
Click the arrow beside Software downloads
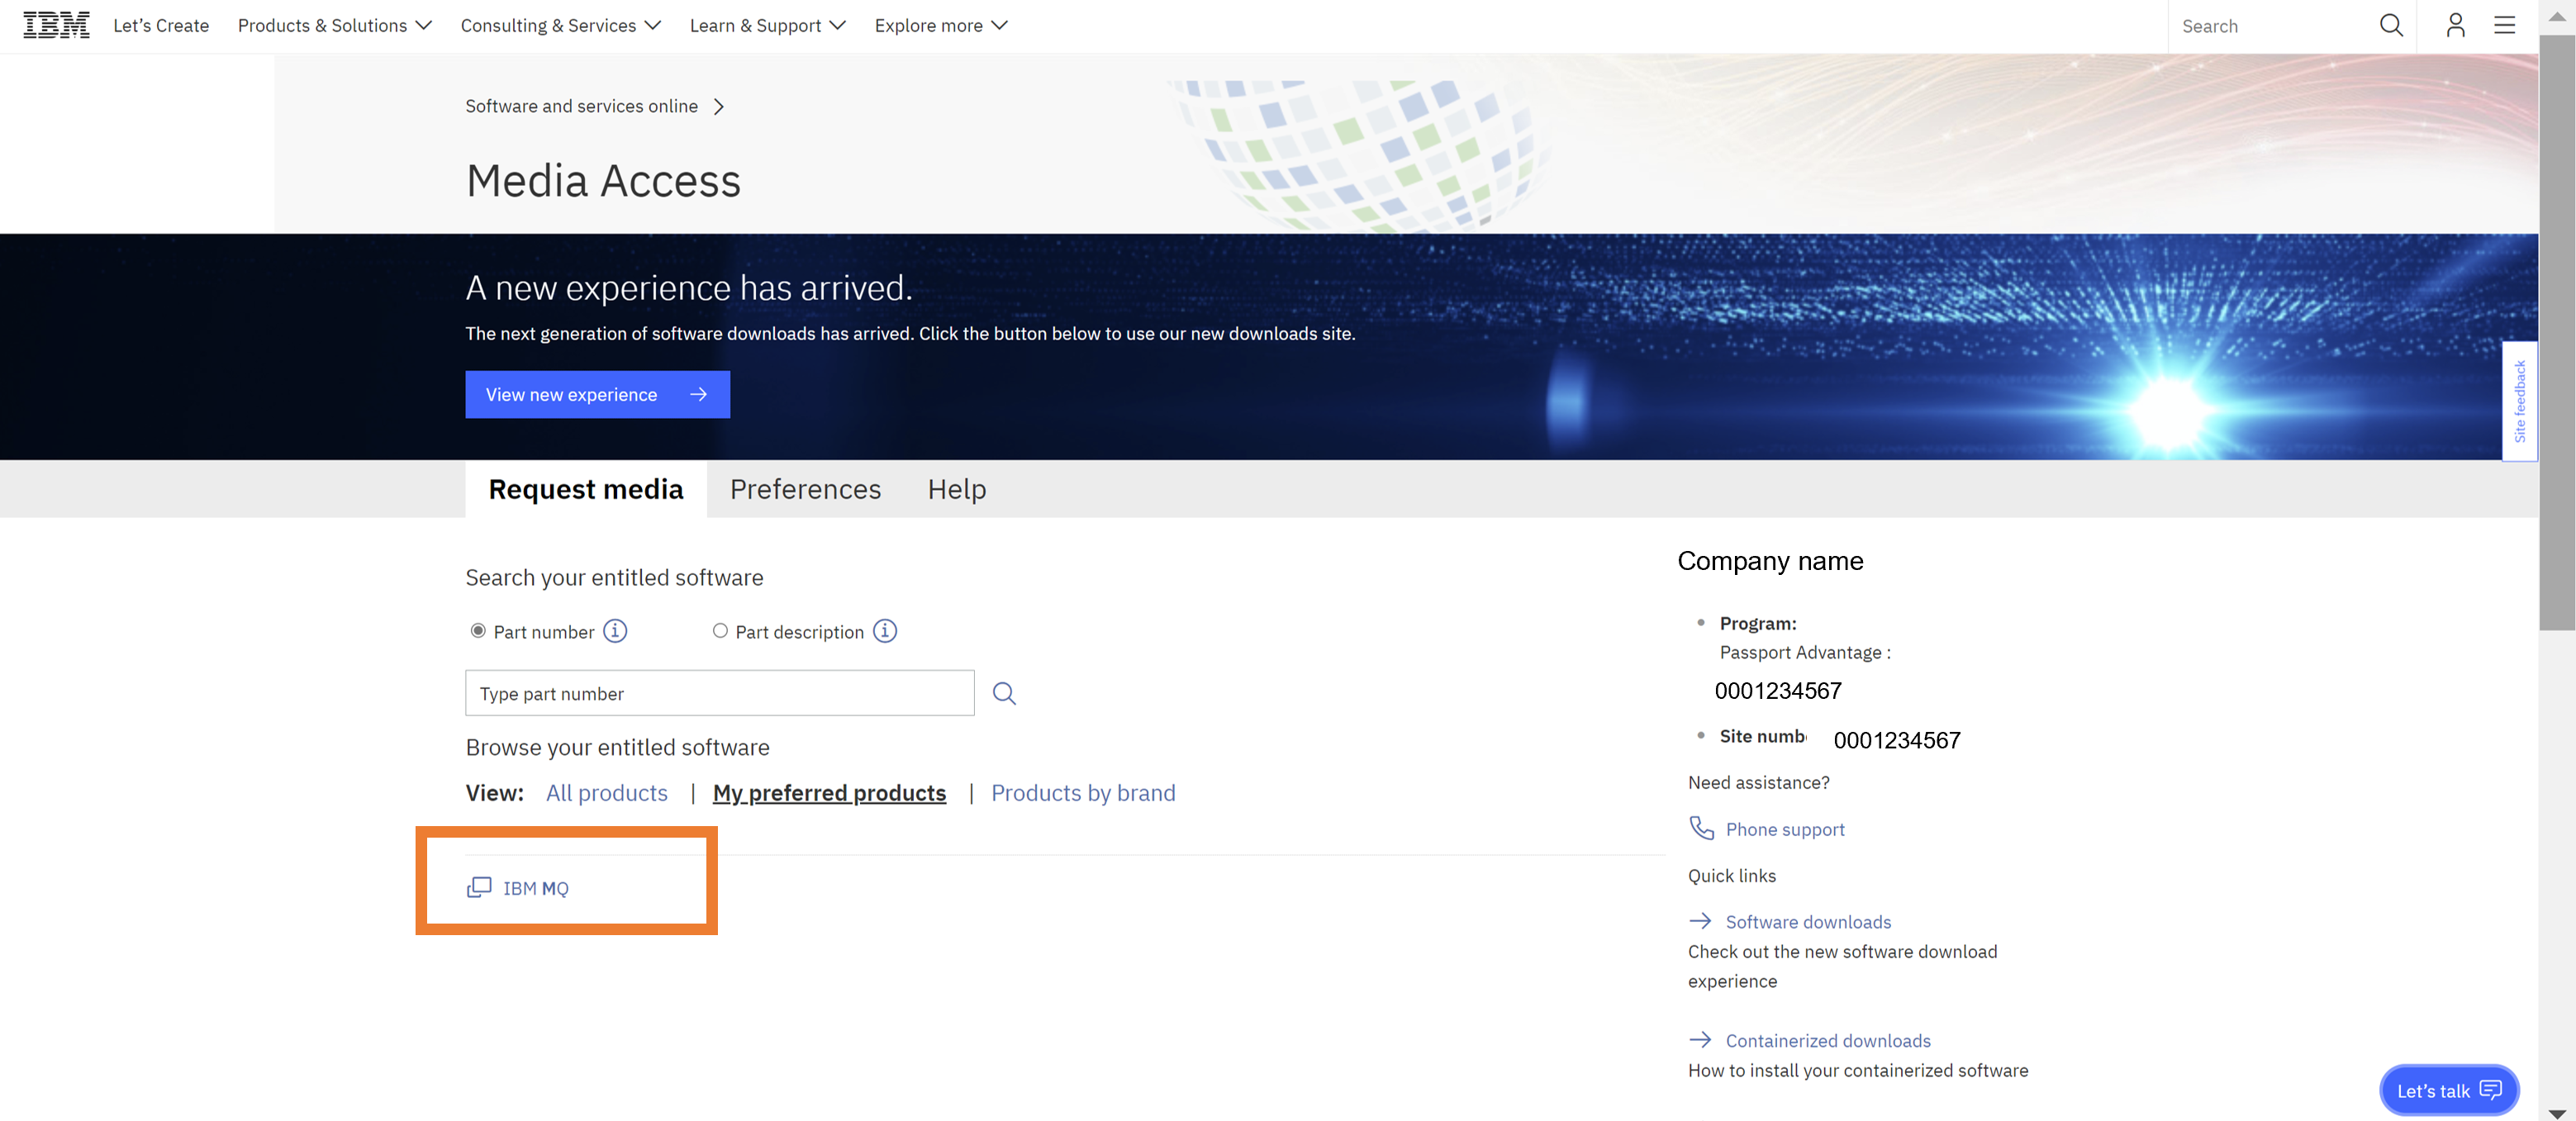1700,921
